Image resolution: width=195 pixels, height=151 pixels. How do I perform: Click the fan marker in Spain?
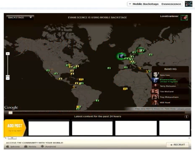[126, 67]
